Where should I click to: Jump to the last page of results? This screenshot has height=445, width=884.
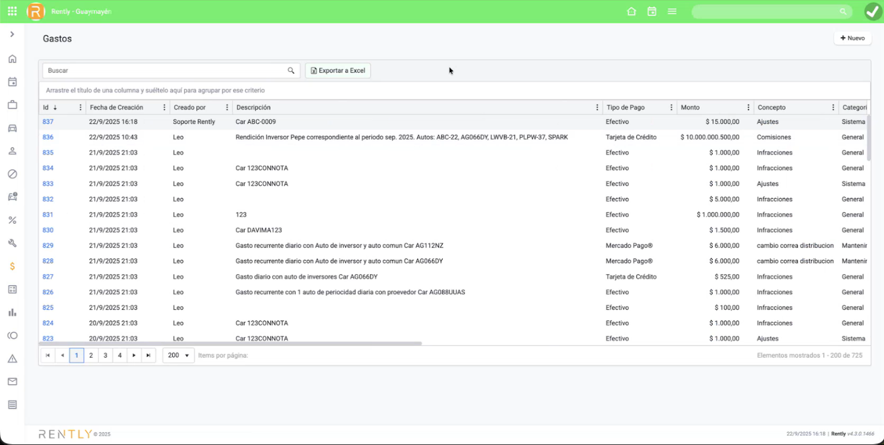(148, 355)
